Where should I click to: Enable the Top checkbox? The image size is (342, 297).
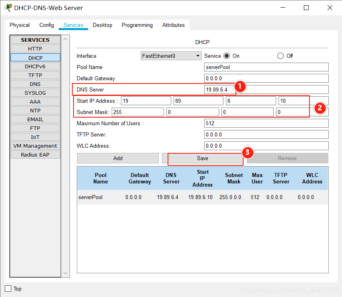click(8, 289)
